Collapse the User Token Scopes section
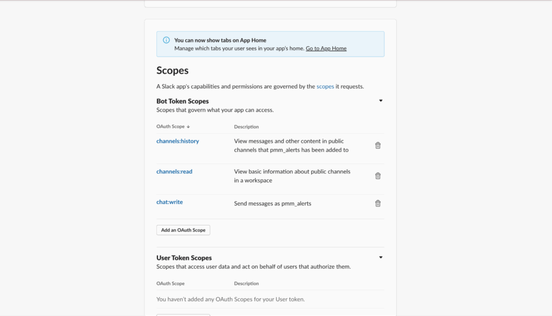 [381, 258]
